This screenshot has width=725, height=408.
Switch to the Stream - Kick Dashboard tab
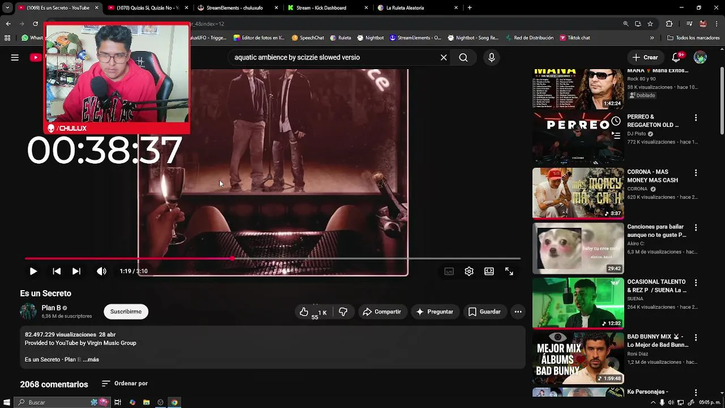tap(327, 8)
